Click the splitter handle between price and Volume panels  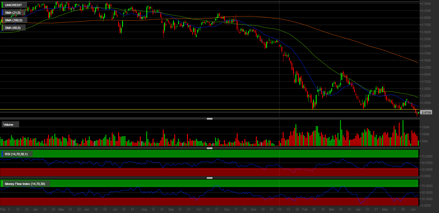point(210,119)
